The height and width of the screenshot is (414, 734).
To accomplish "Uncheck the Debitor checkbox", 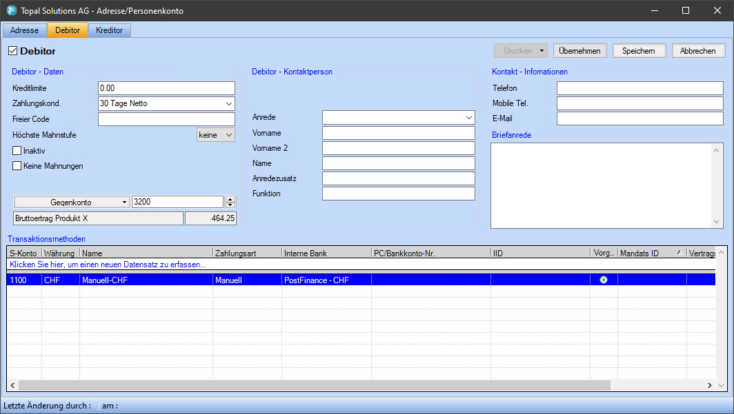I will point(12,51).
